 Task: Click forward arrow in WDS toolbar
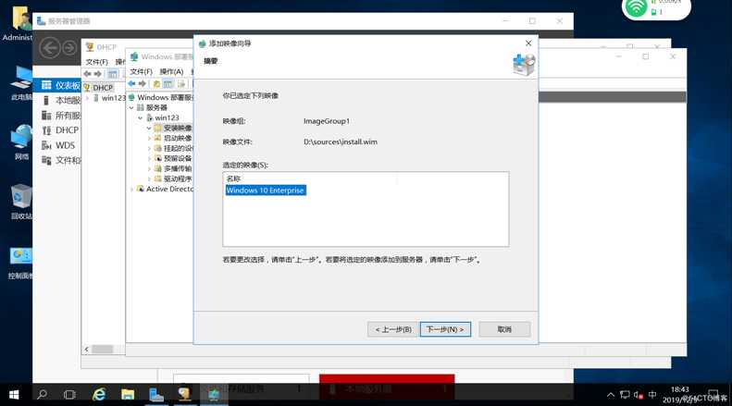pyautogui.click(x=143, y=83)
